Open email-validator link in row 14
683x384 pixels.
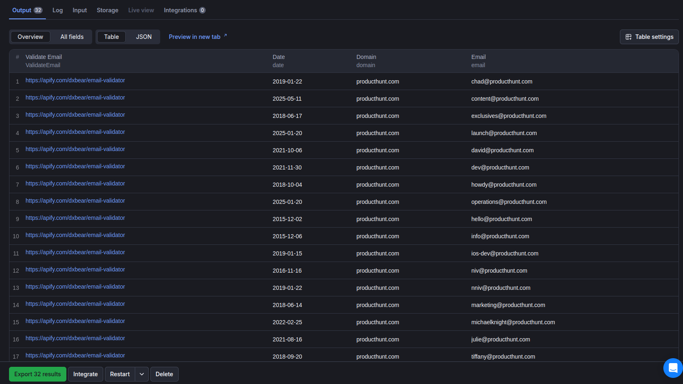(75, 304)
